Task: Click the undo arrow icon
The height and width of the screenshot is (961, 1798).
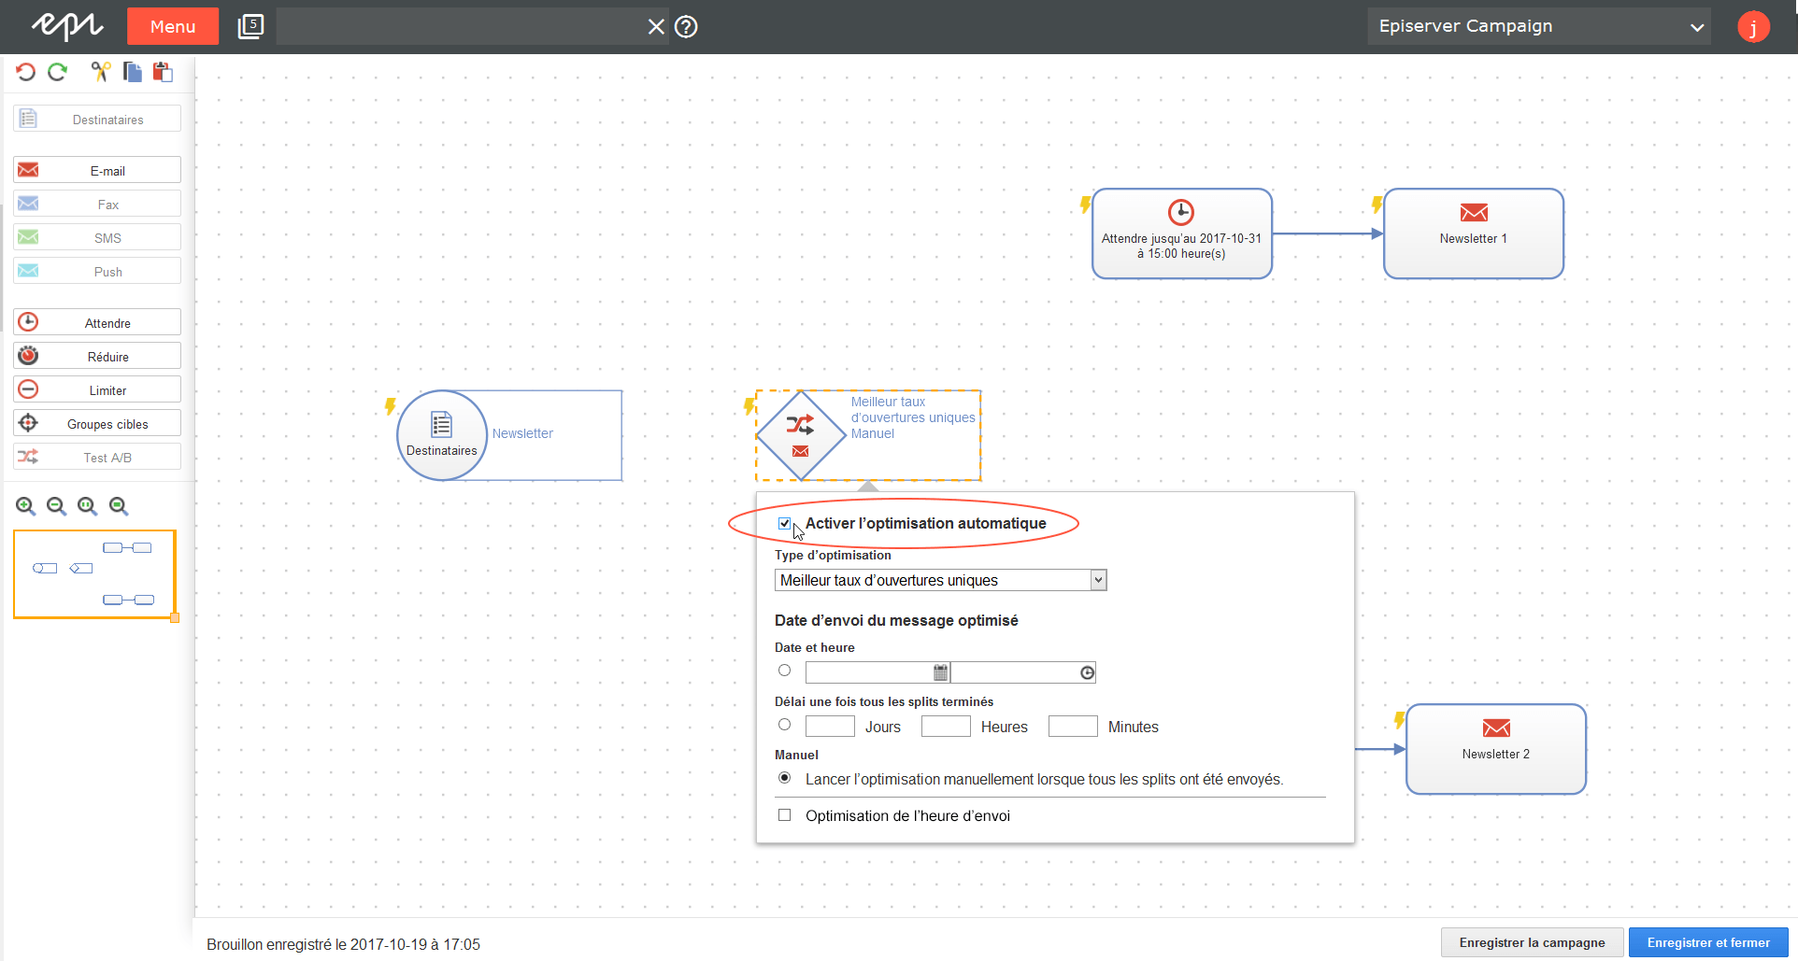Action: (x=26, y=72)
